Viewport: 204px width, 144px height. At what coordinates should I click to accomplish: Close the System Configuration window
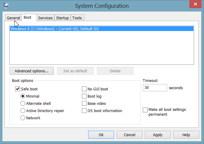pos(196,5)
